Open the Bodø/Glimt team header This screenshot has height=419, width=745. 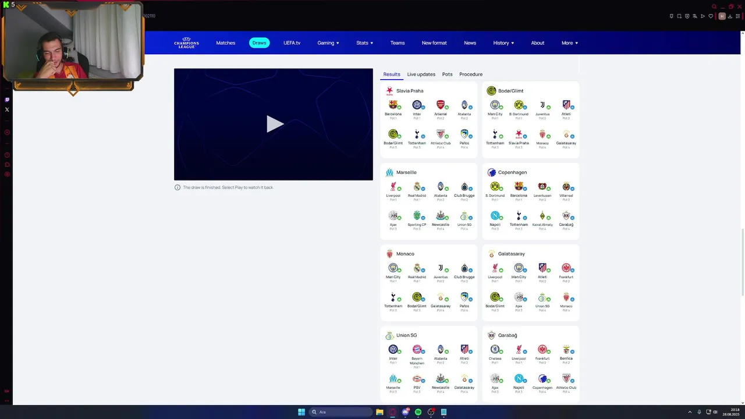[x=505, y=91]
